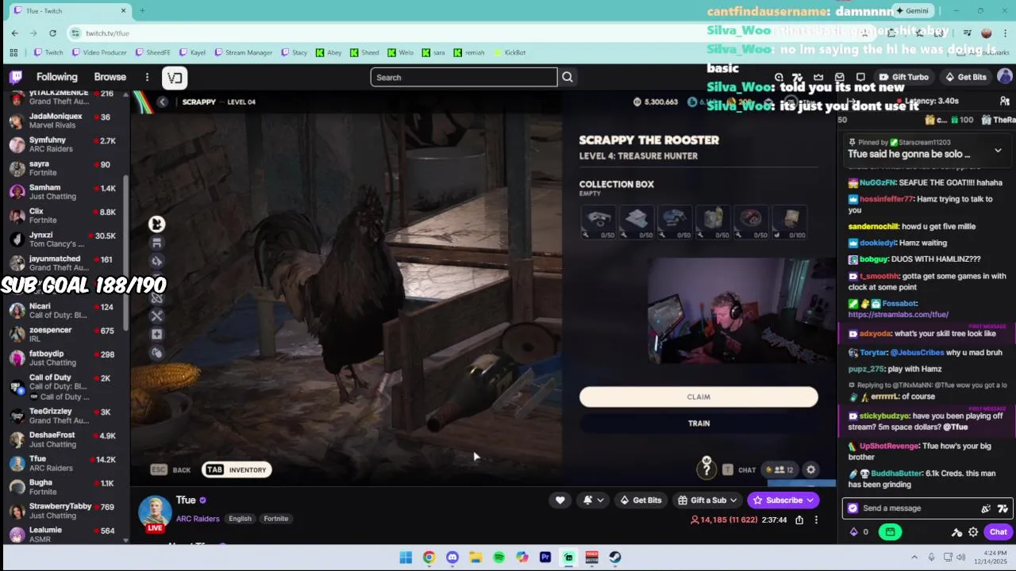Open Chrome from the Windows taskbar
This screenshot has height=571, width=1016.
tap(429, 558)
